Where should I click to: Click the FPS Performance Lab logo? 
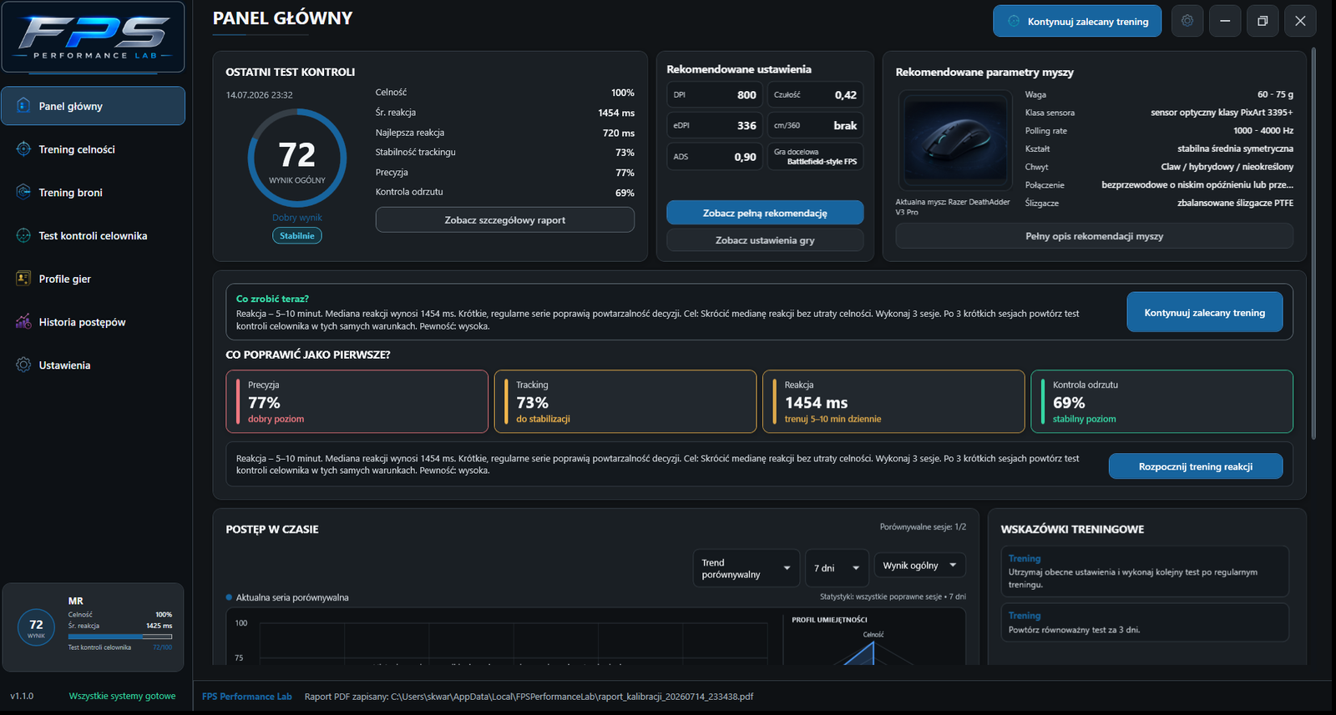point(94,38)
